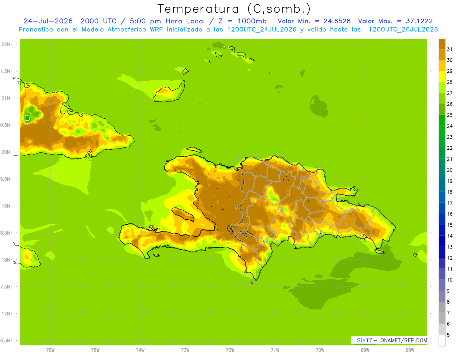Image resolution: width=460 pixels, height=355 pixels.
Task: Click the '25' color scale label
Action: [450, 115]
